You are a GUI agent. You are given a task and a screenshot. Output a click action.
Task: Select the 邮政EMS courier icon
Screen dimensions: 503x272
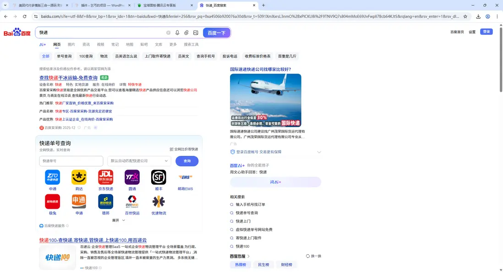point(185,177)
